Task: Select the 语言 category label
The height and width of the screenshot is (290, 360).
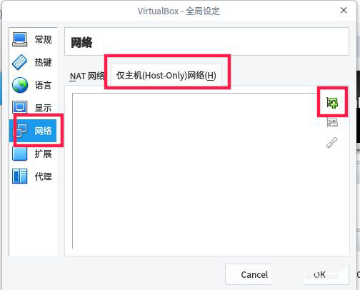Action: (x=43, y=85)
